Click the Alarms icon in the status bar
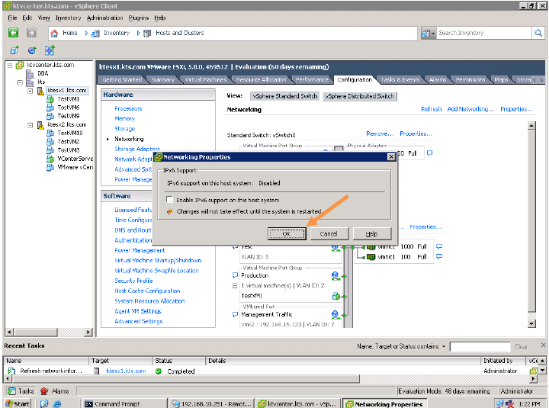The height and width of the screenshot is (408, 549). [44, 390]
